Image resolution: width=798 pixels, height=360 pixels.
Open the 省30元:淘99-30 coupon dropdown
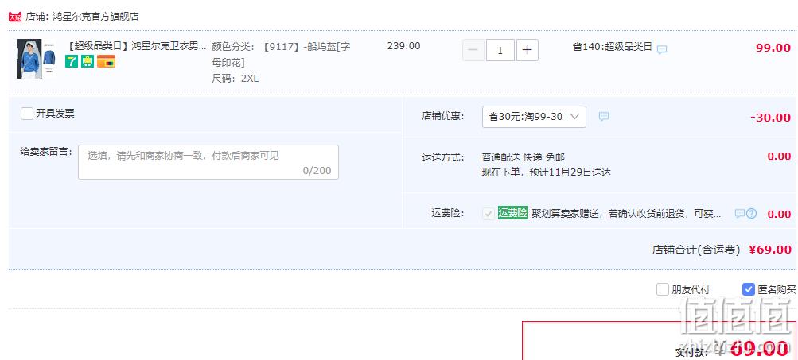pyautogui.click(x=534, y=117)
